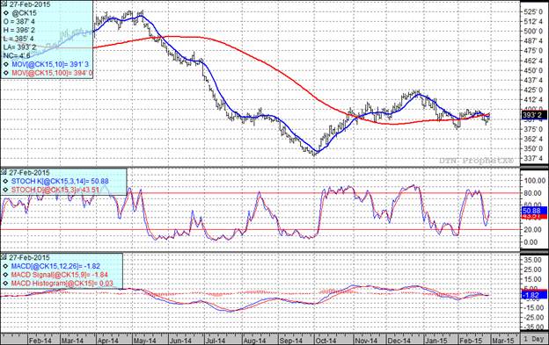Click the 500'0 price axis label

[533, 32]
